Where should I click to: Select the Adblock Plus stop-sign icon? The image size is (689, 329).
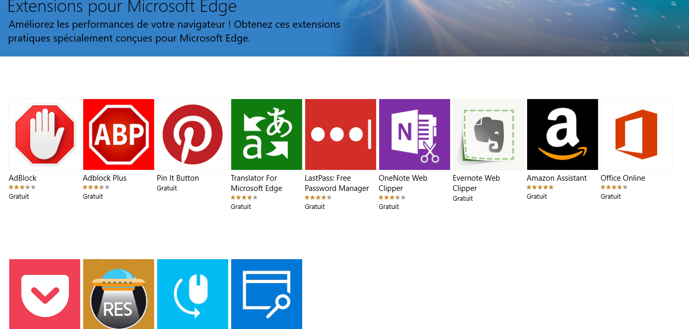click(x=119, y=134)
